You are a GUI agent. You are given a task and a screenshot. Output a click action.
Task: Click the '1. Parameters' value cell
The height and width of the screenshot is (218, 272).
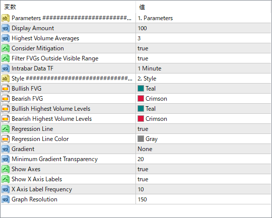click(203, 18)
